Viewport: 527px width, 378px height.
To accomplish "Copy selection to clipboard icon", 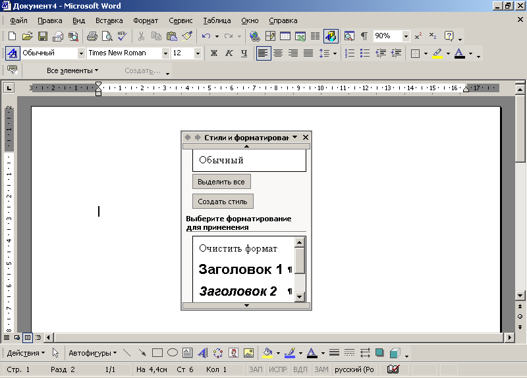I will [x=156, y=36].
